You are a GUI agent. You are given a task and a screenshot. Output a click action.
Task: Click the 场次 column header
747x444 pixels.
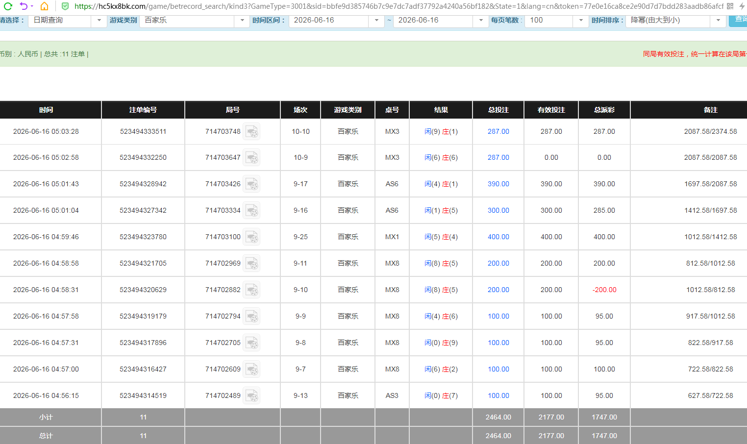300,110
